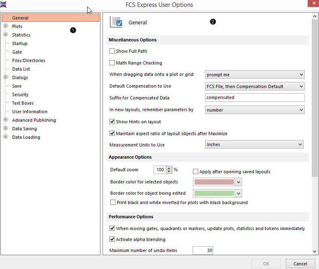The height and width of the screenshot is (269, 319).
Task: Click the General options header icon
Action: [x=116, y=22]
